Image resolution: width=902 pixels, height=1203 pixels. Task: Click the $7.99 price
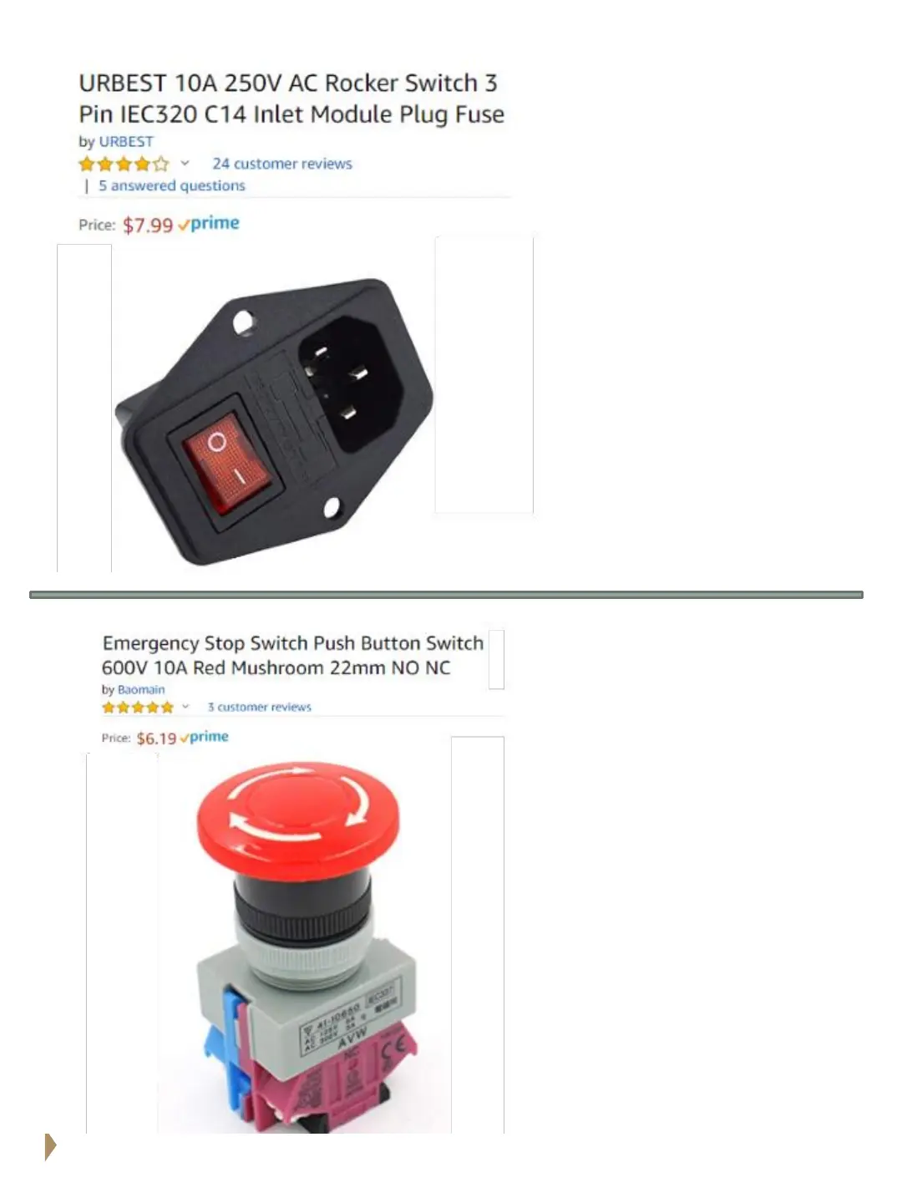pos(148,225)
